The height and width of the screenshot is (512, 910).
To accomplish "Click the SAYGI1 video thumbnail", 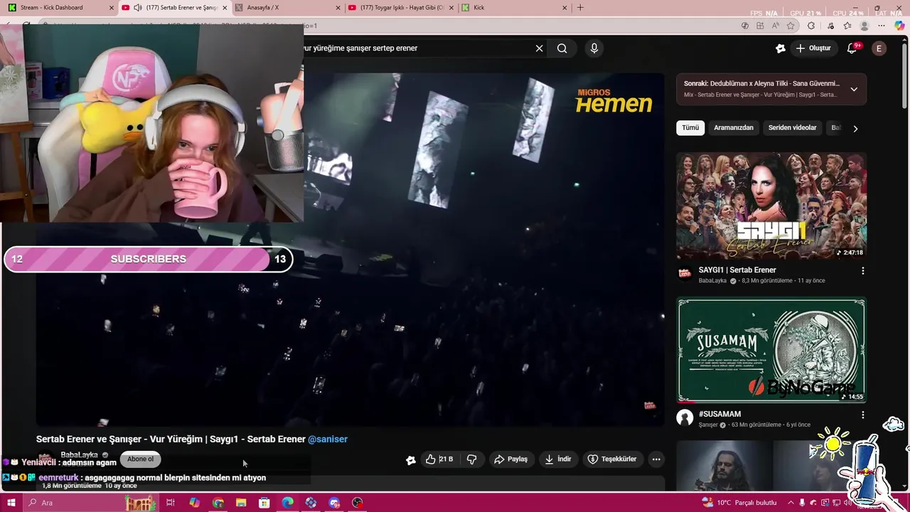I will [x=771, y=207].
